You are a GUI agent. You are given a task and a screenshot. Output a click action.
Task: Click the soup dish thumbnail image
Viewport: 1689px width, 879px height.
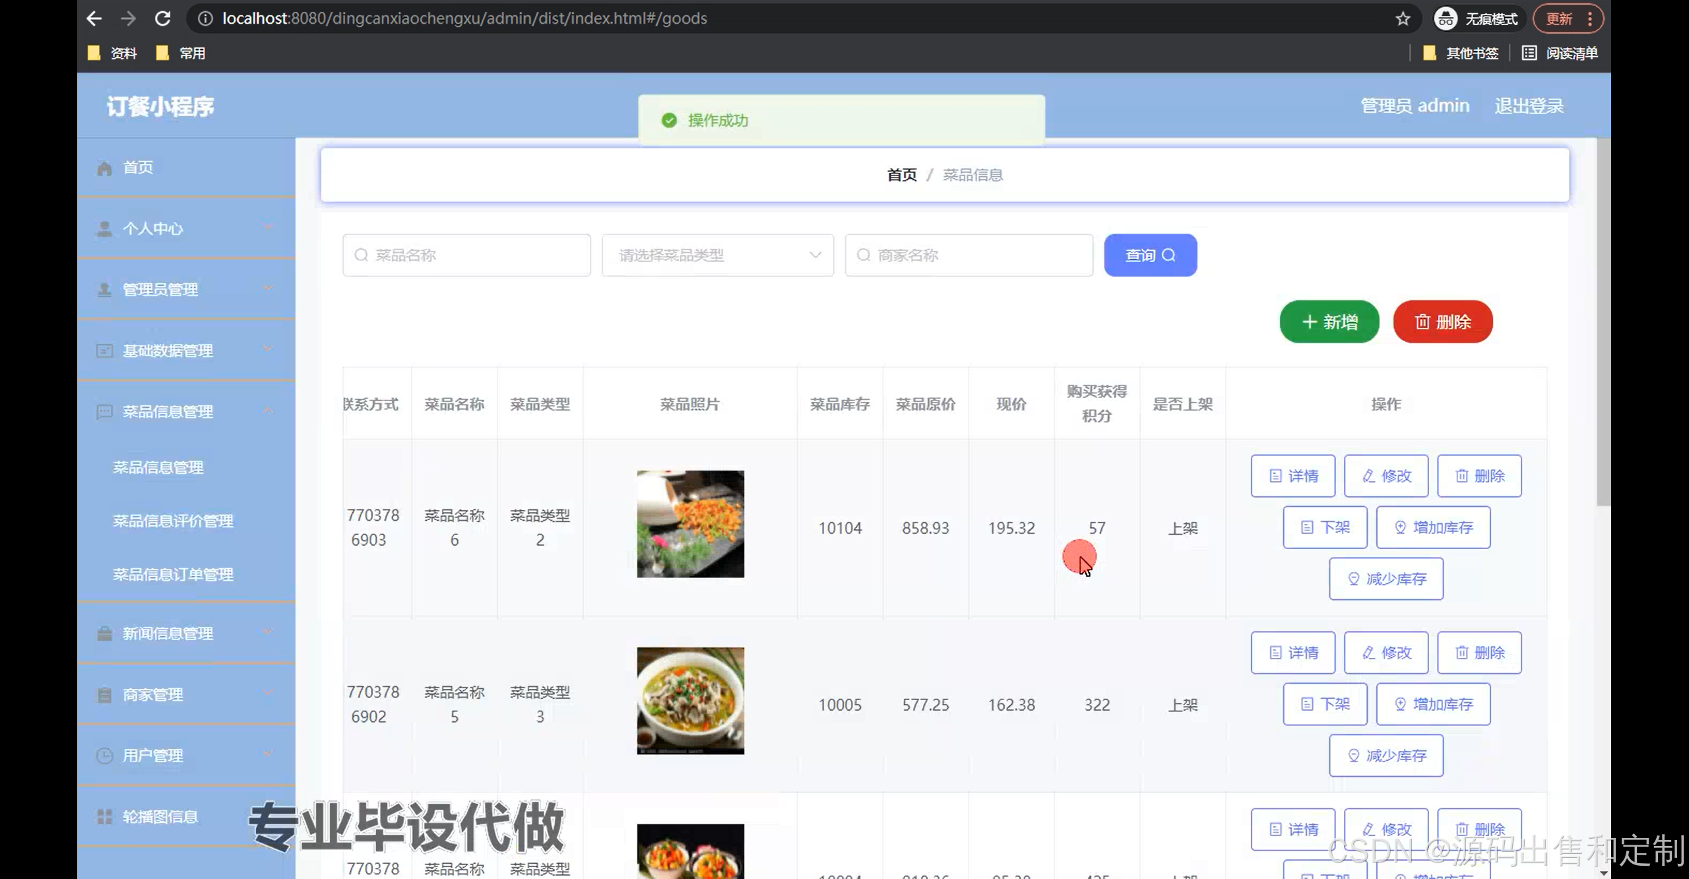click(690, 701)
